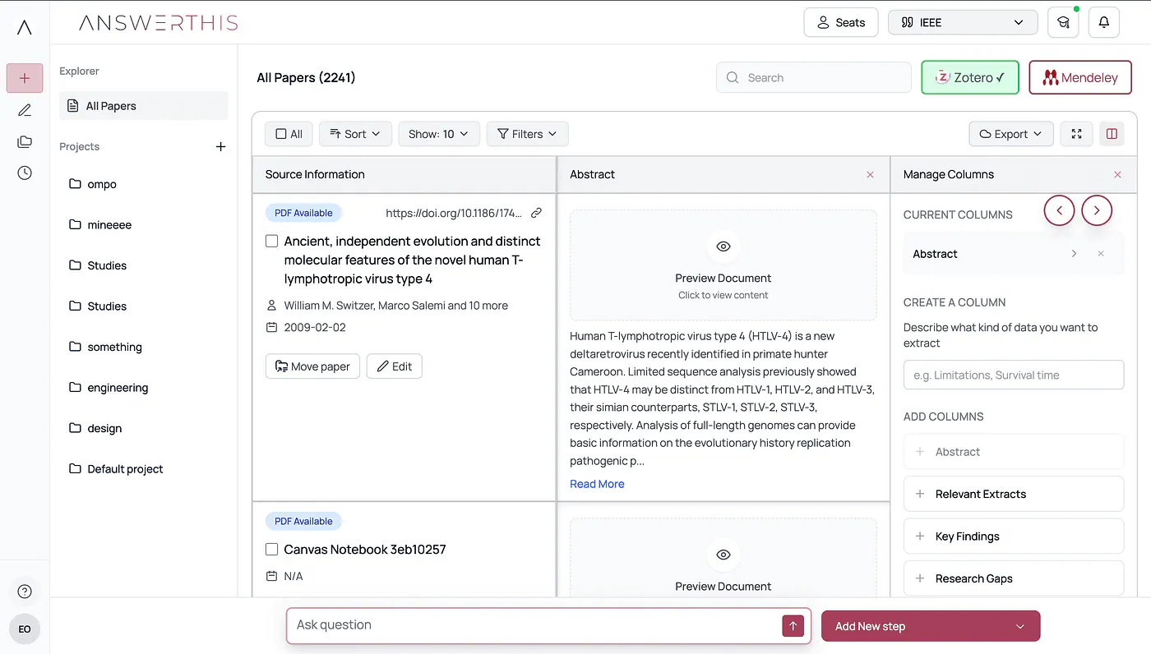Add the Research Gaps column
The image size is (1151, 654).
click(1013, 578)
